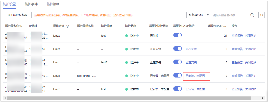Click the 添加防护服务器 button
This screenshot has width=268, height=102.
(17, 15)
